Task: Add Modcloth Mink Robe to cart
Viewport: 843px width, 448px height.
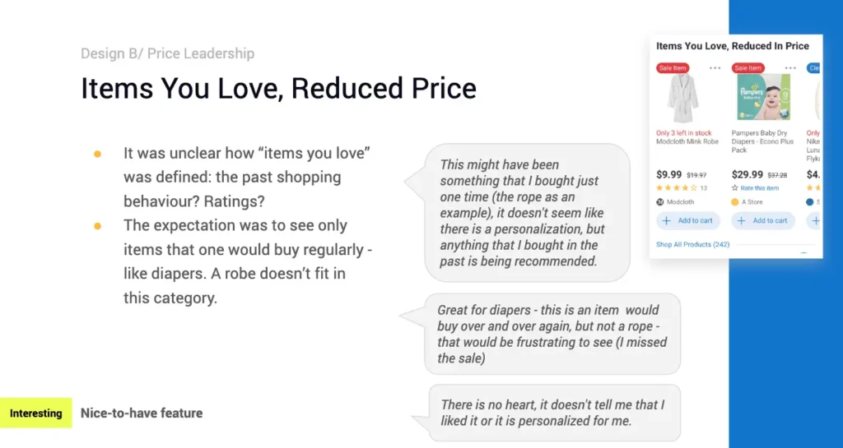Action: (x=688, y=220)
